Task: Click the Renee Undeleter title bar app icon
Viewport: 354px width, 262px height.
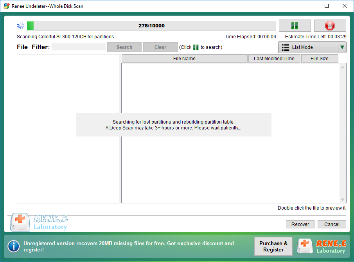Action: (7, 6)
